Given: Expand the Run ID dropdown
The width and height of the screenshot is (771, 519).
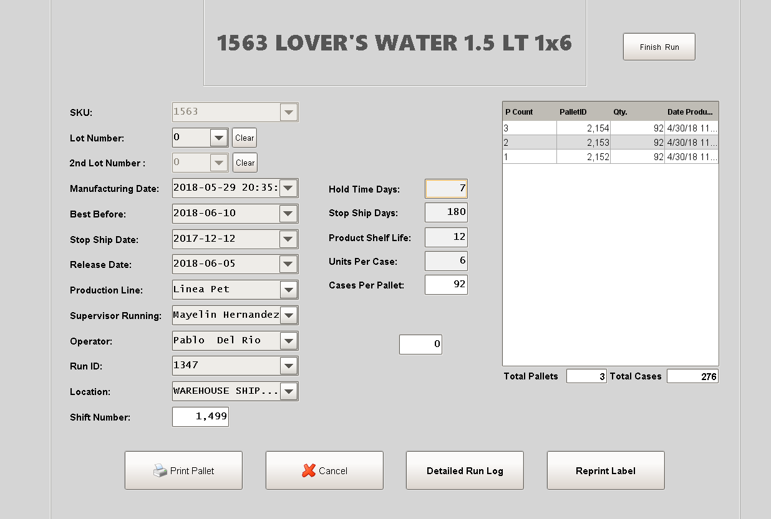Looking at the screenshot, I should coord(288,366).
